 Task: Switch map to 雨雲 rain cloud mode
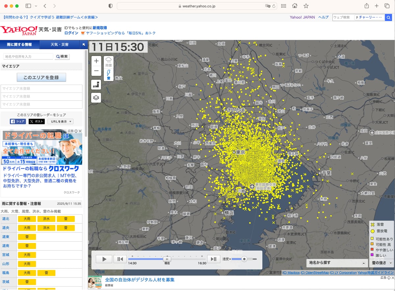coord(109,62)
